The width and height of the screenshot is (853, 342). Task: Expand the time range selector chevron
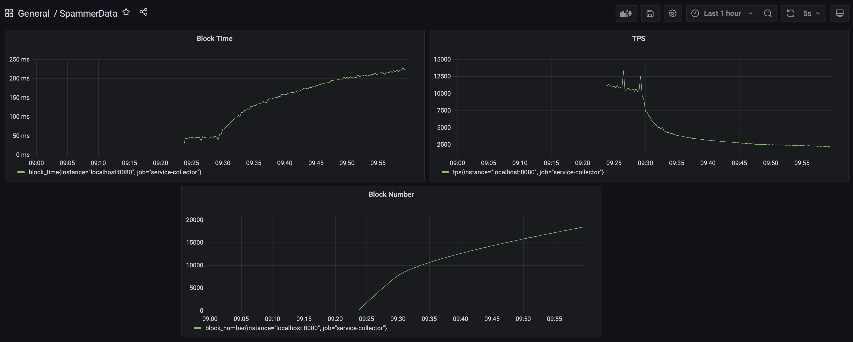750,13
